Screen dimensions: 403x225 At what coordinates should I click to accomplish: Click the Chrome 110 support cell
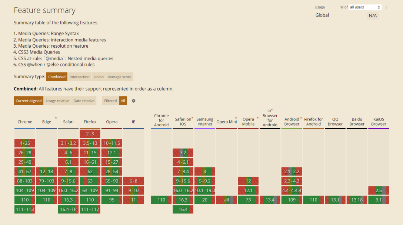coord(25,200)
